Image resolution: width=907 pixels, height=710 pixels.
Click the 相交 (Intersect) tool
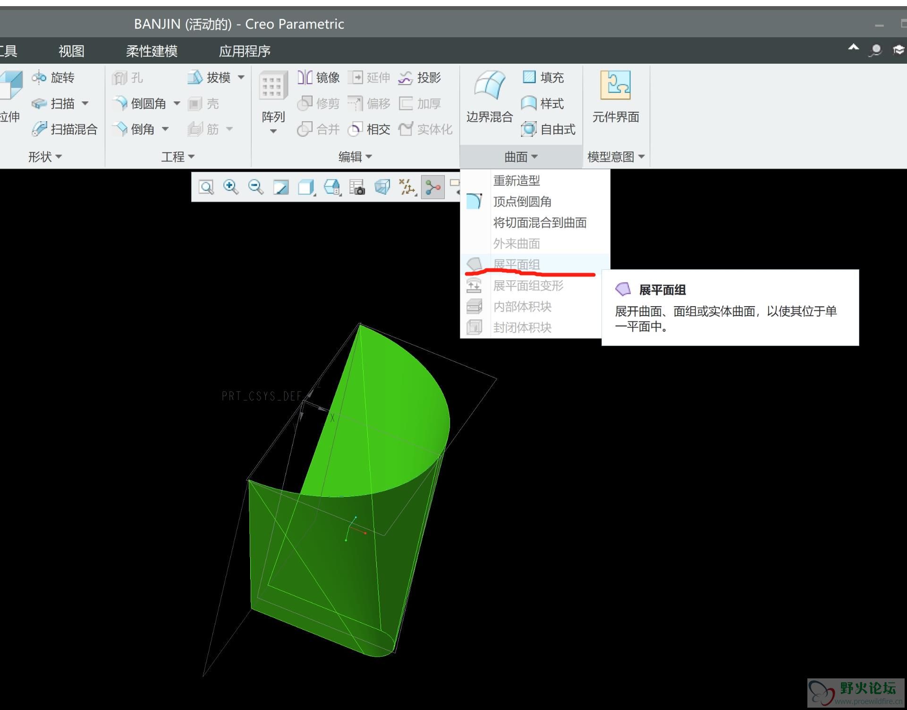pyautogui.click(x=369, y=129)
